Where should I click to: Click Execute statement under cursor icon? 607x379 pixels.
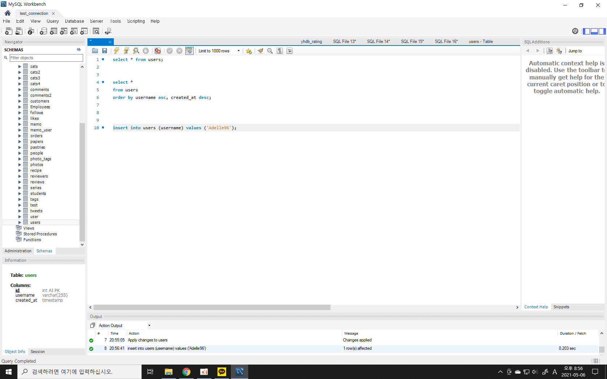[x=126, y=51]
